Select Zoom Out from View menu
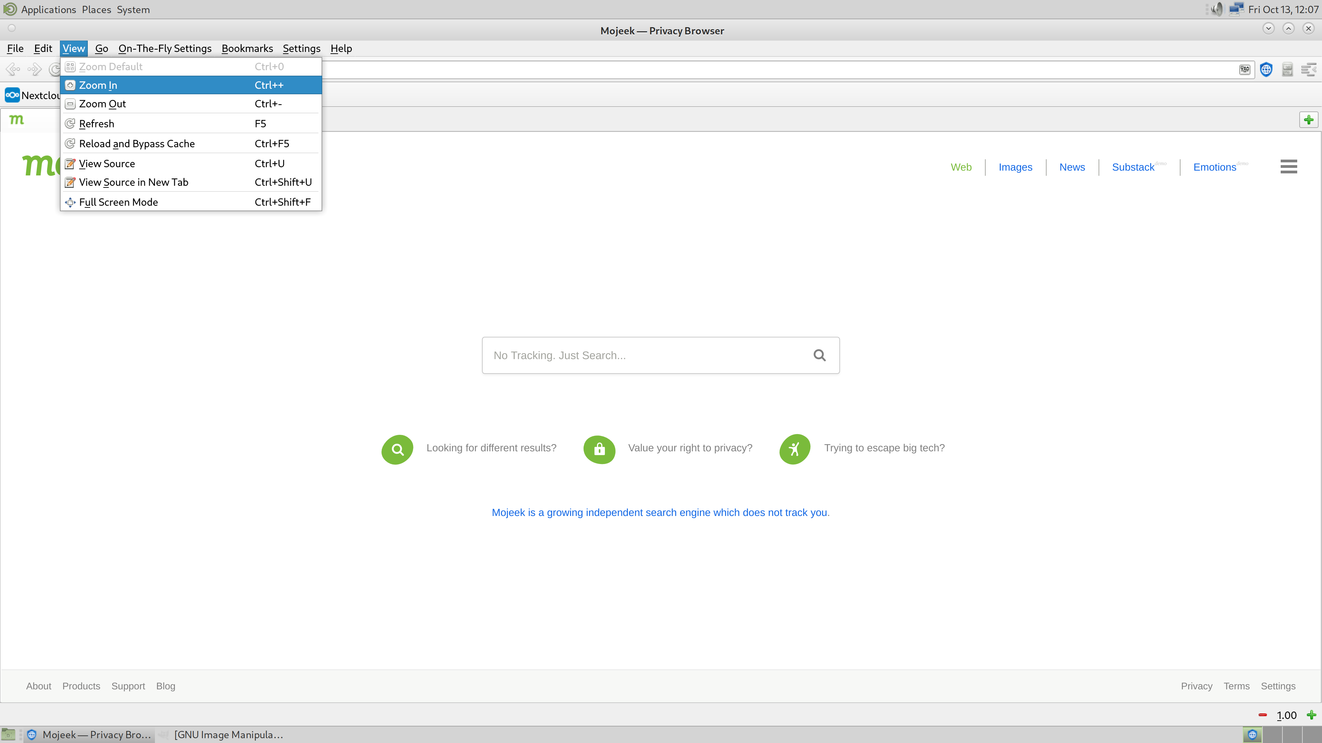 (102, 104)
